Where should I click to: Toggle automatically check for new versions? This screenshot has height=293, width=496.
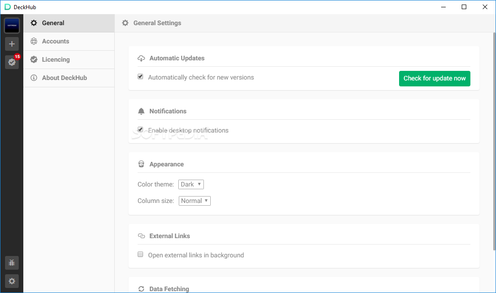coord(140,77)
